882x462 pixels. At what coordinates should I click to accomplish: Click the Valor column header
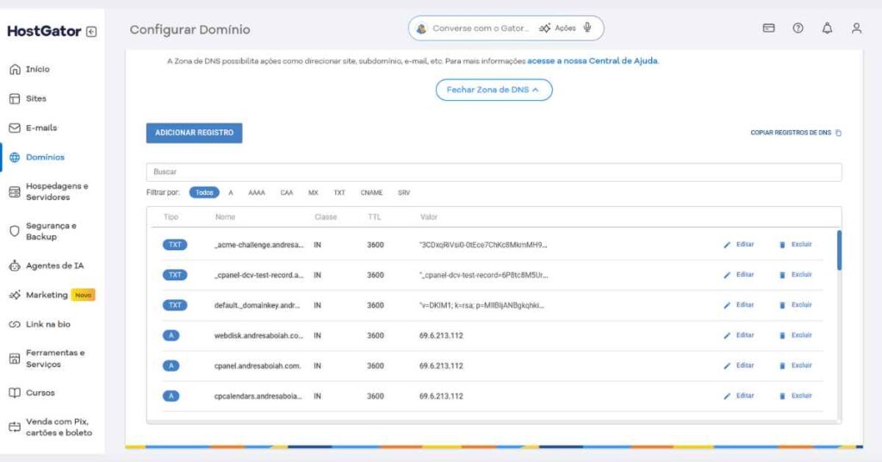tap(428, 216)
